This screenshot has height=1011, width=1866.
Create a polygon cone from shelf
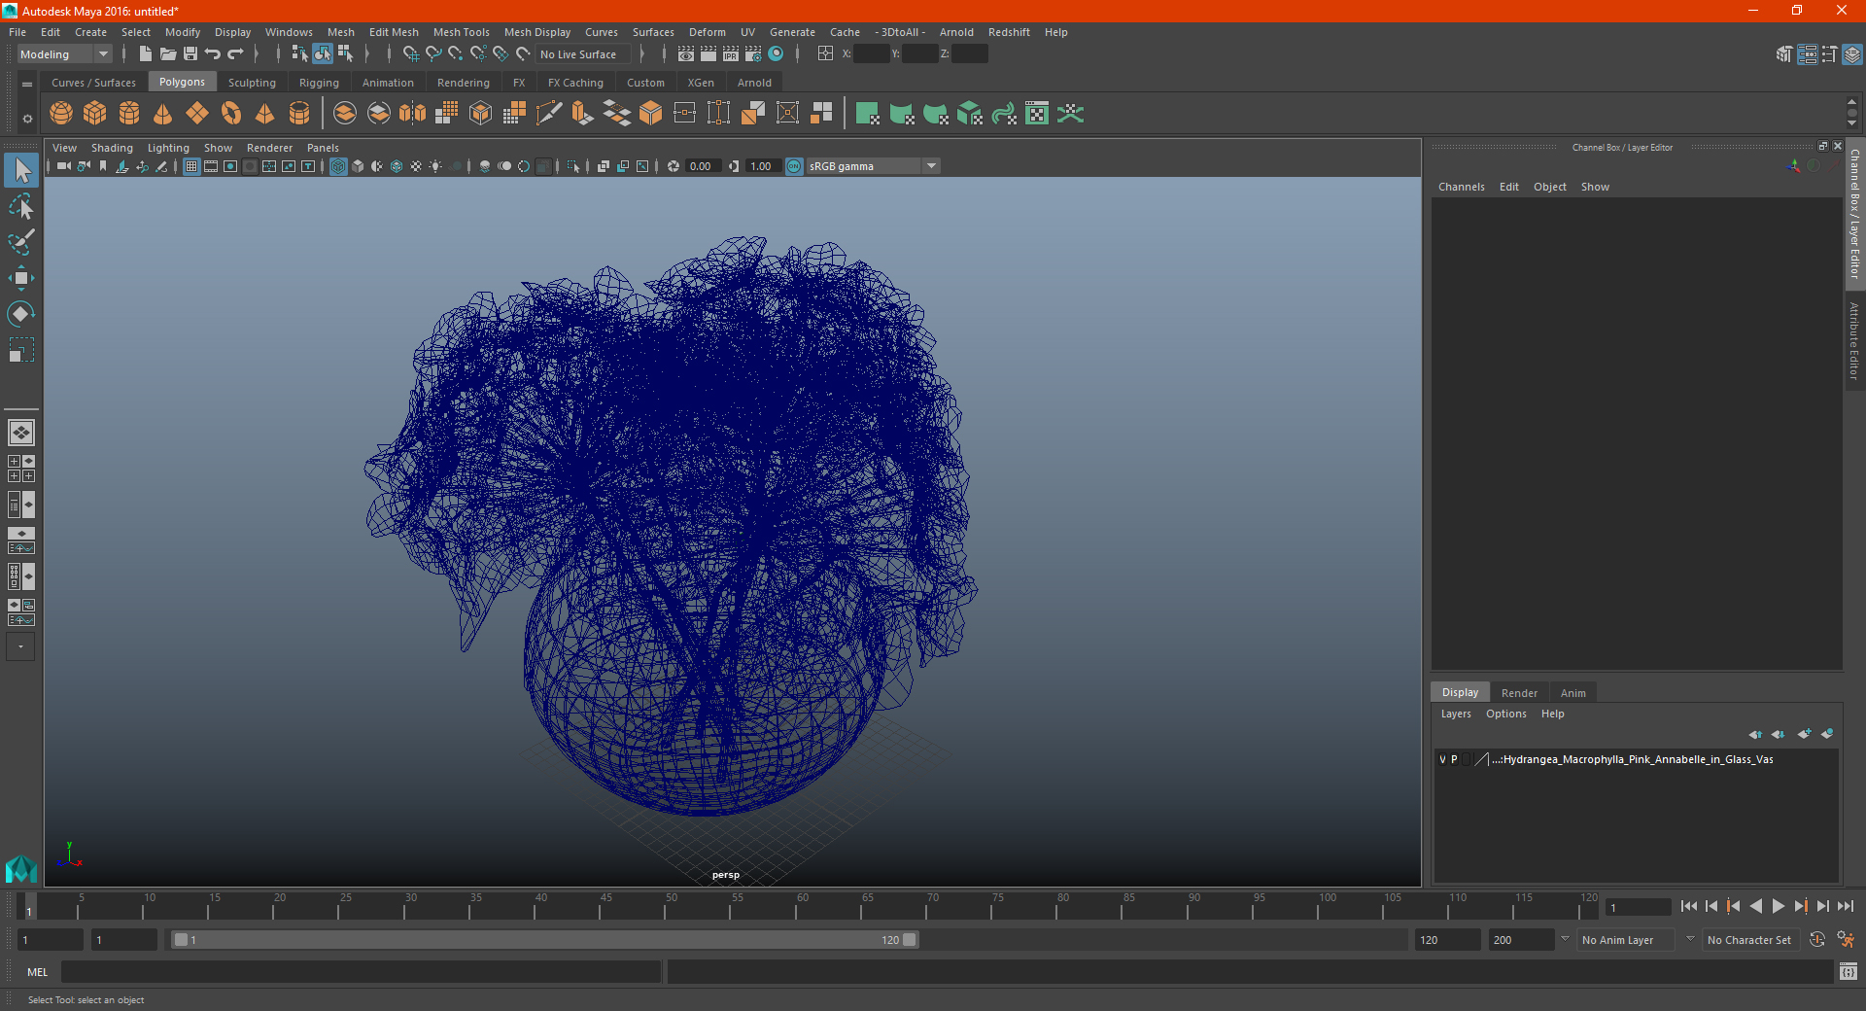click(x=163, y=114)
